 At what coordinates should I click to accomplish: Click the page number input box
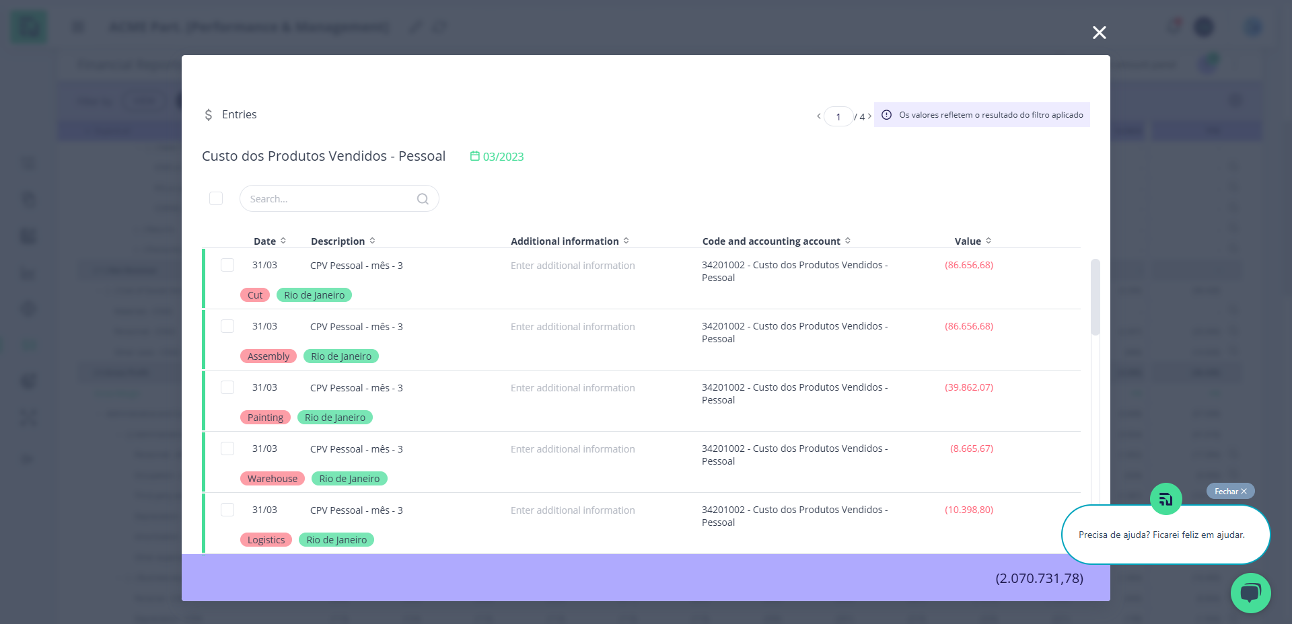[x=838, y=116]
